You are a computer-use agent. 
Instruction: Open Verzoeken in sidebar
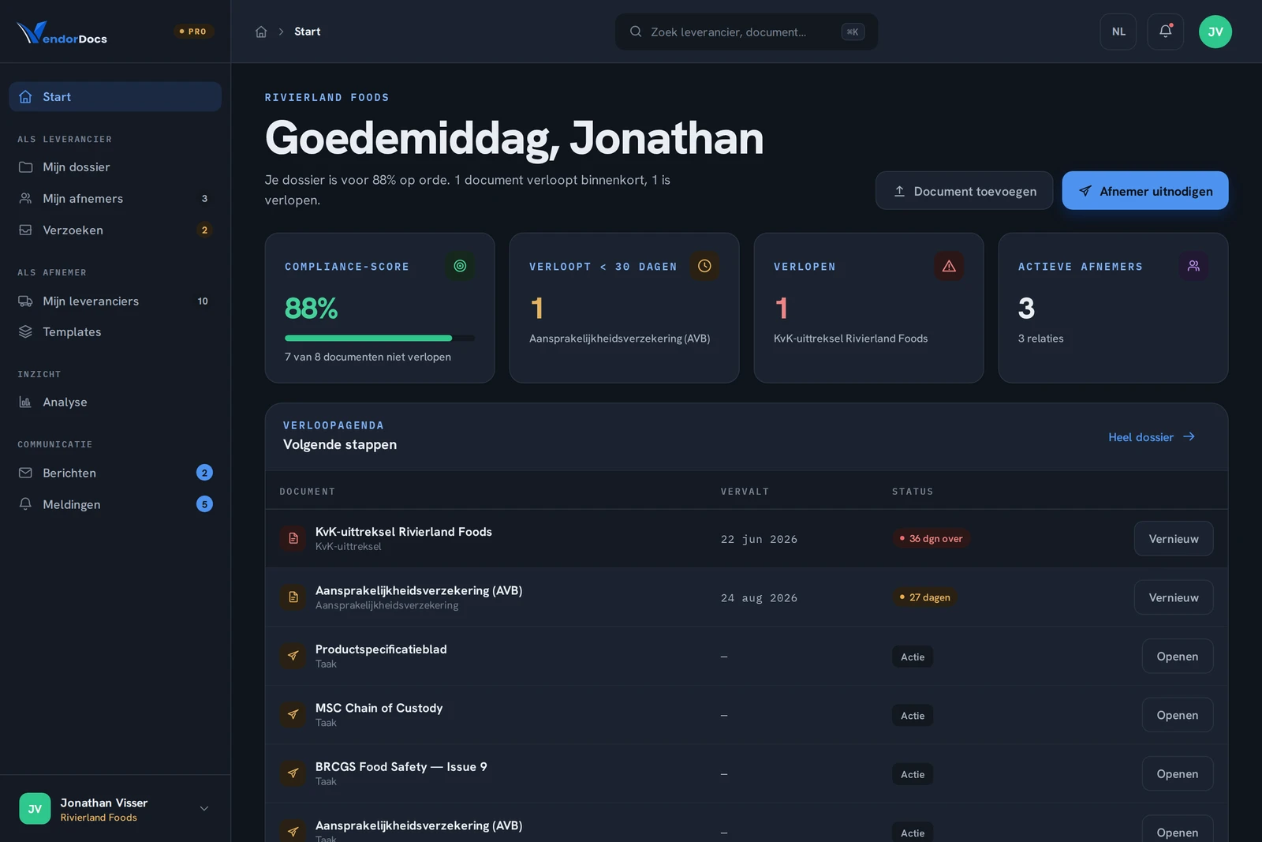pyautogui.click(x=115, y=230)
